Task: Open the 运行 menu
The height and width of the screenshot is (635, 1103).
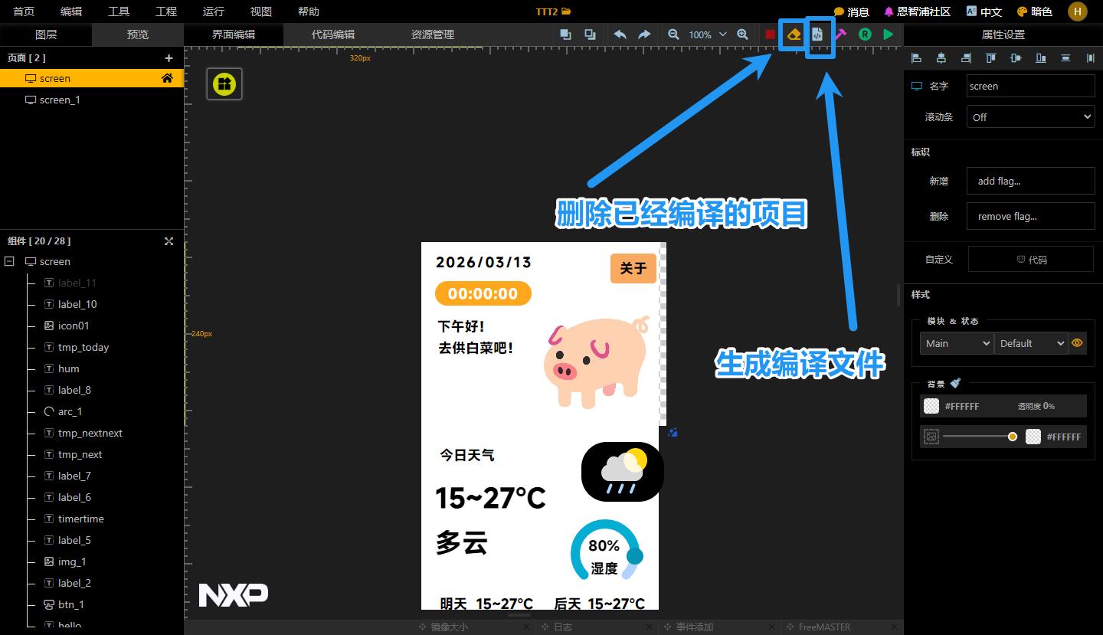Action: (x=214, y=11)
